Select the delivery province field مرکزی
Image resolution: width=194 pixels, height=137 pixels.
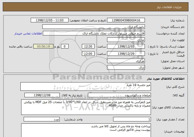click(126, 61)
